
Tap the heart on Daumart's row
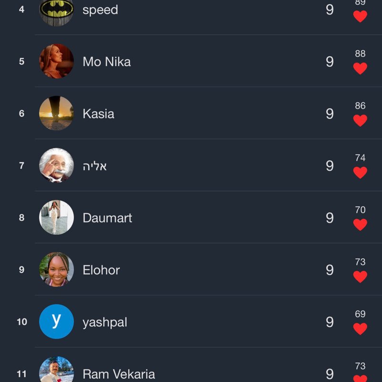tap(360, 225)
